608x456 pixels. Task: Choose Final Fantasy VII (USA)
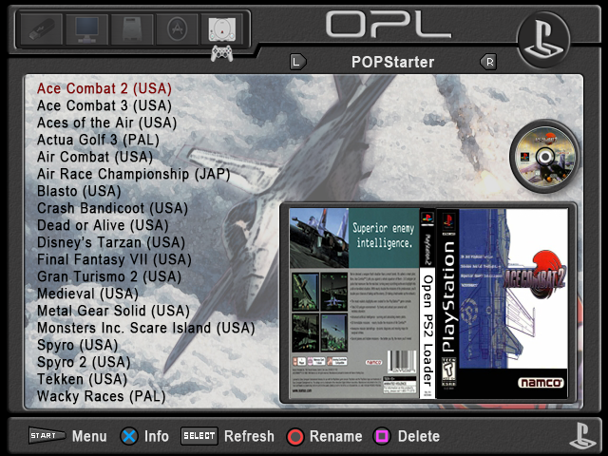113,259
